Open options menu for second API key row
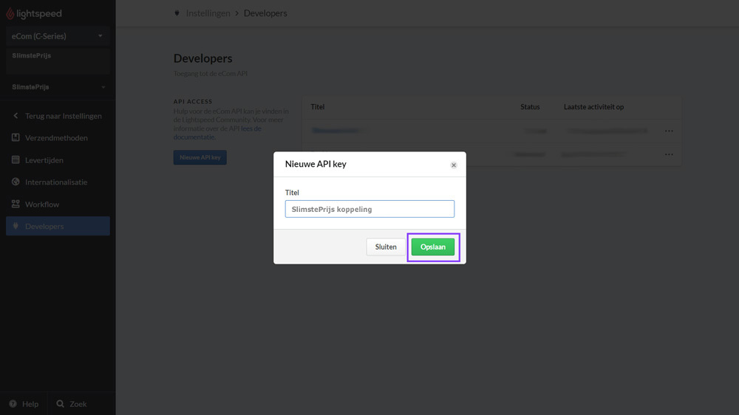Screen dimensions: 739x415 click(669, 154)
